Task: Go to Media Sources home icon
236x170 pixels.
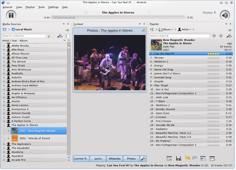Action: coord(5,29)
